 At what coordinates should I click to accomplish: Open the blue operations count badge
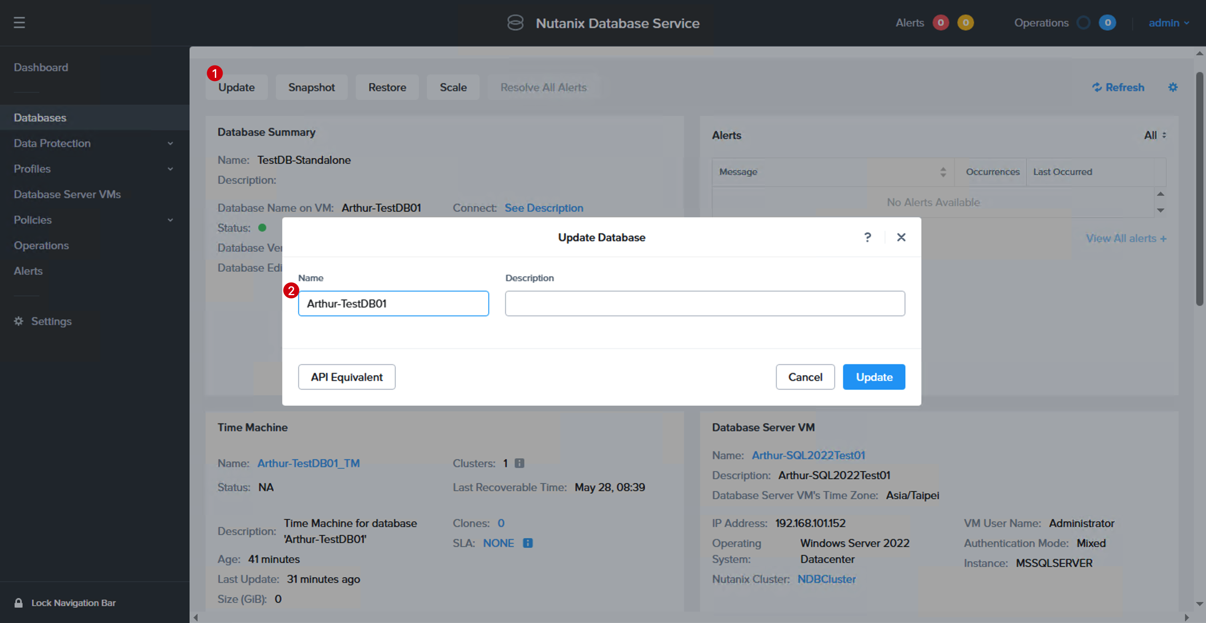[x=1107, y=22]
